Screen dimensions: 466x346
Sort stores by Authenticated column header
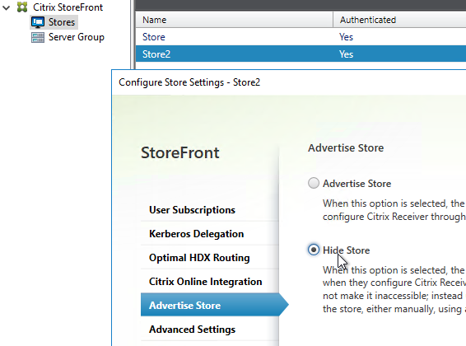tap(400, 20)
